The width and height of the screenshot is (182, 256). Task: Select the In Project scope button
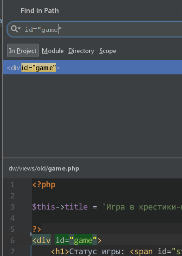click(23, 51)
